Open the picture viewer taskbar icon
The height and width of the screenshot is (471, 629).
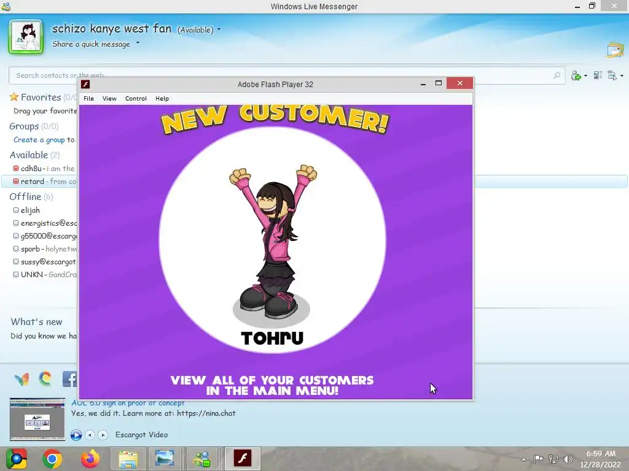coord(165,459)
